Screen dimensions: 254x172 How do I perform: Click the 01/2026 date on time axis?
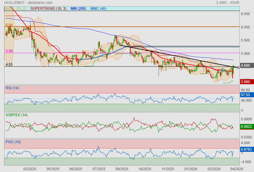point(191,169)
